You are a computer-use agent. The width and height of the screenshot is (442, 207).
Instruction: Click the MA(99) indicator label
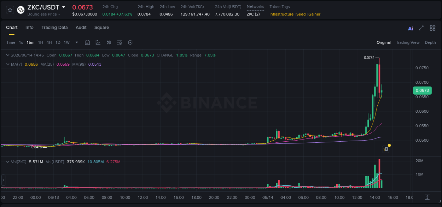pos(79,64)
